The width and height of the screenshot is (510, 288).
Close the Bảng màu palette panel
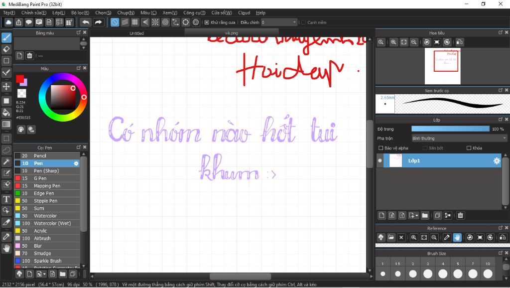pos(85,32)
